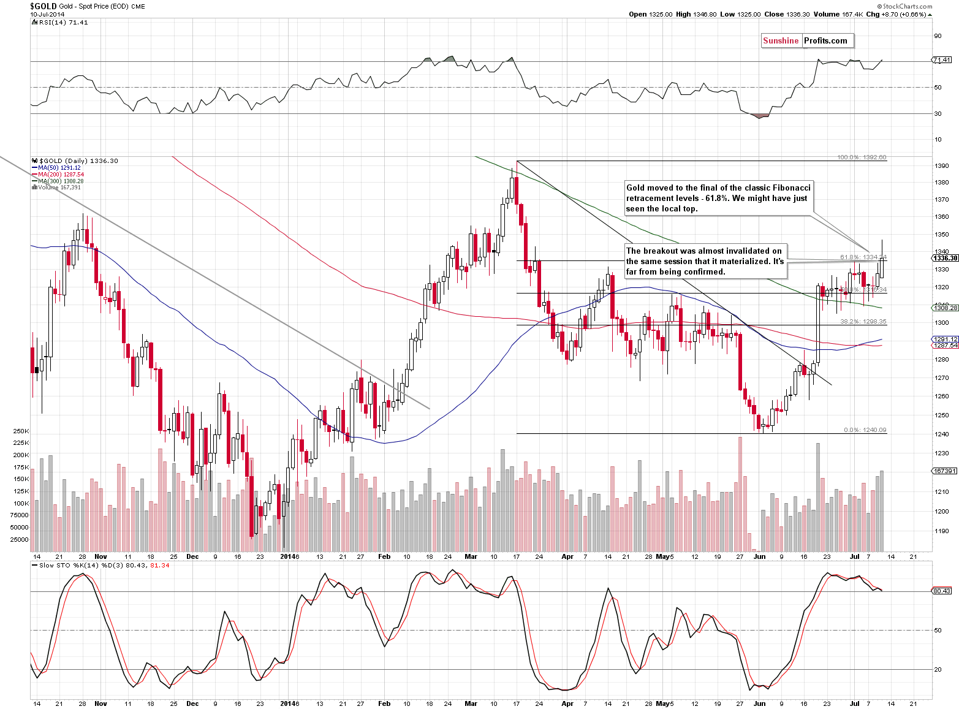
Task: Click the MA(50) 1291.12 legend entry
Action: [59, 168]
